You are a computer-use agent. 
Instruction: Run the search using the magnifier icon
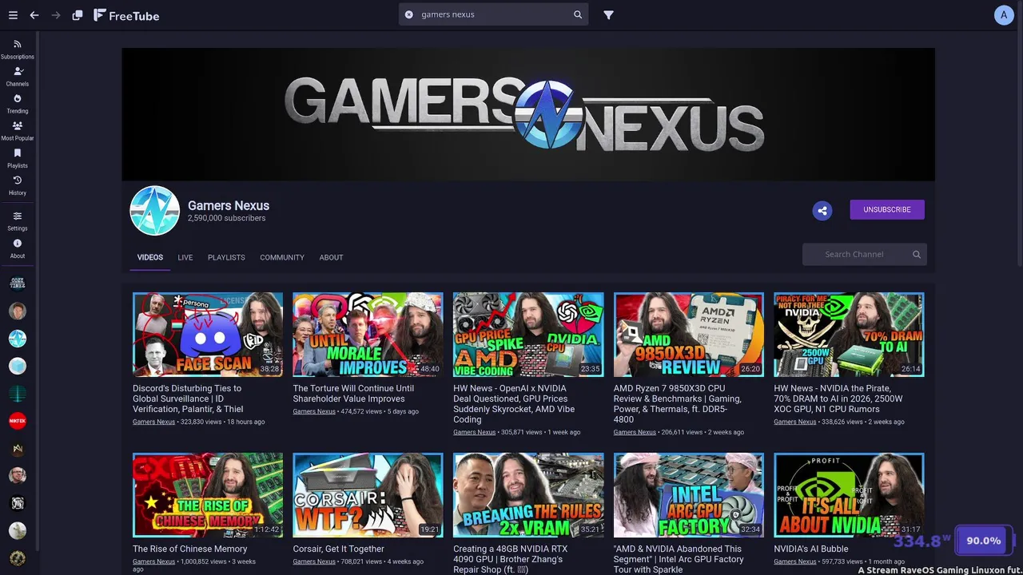pos(578,14)
